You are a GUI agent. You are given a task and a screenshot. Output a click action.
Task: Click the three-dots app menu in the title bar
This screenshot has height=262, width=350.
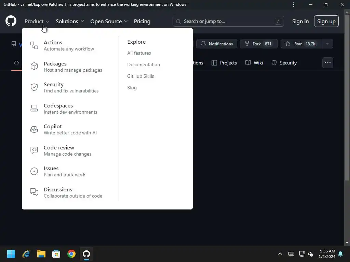click(x=294, y=4)
